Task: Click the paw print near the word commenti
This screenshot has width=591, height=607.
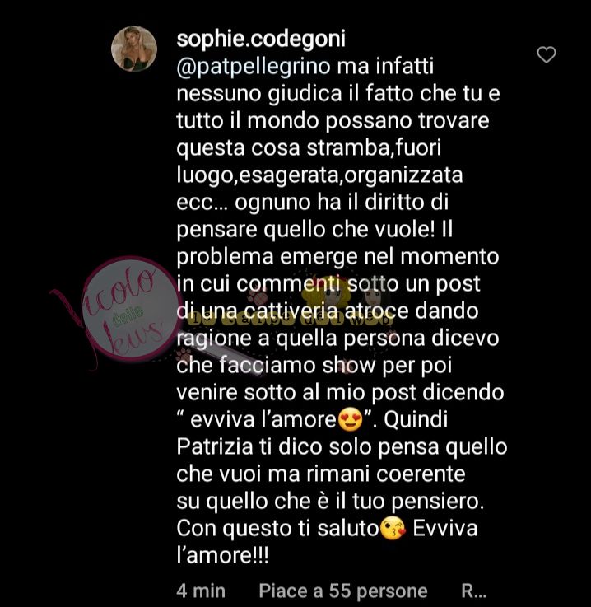Action: pyautogui.click(x=259, y=297)
